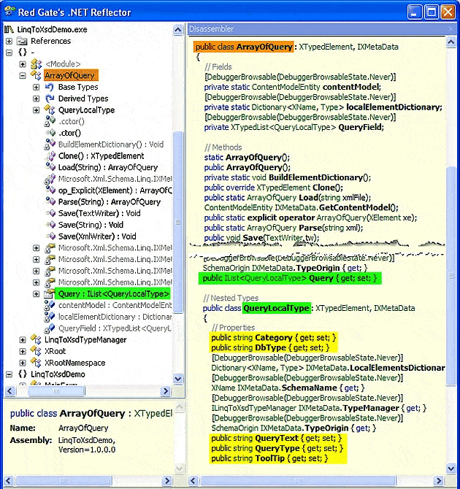Click the ArrayOfQuery class icon
460x489 pixels.
click(x=36, y=75)
